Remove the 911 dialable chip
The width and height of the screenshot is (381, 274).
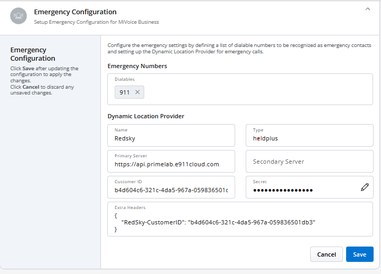coord(137,92)
